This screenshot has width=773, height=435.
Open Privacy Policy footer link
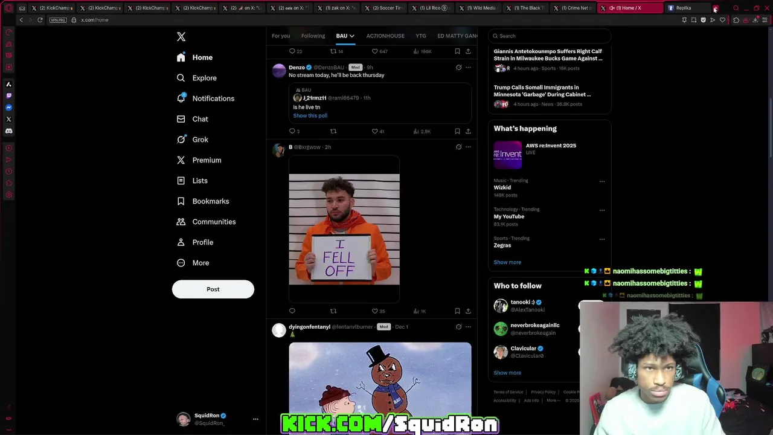[543, 392]
